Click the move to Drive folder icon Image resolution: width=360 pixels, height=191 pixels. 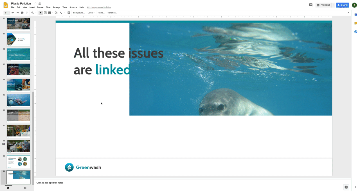point(40,4)
